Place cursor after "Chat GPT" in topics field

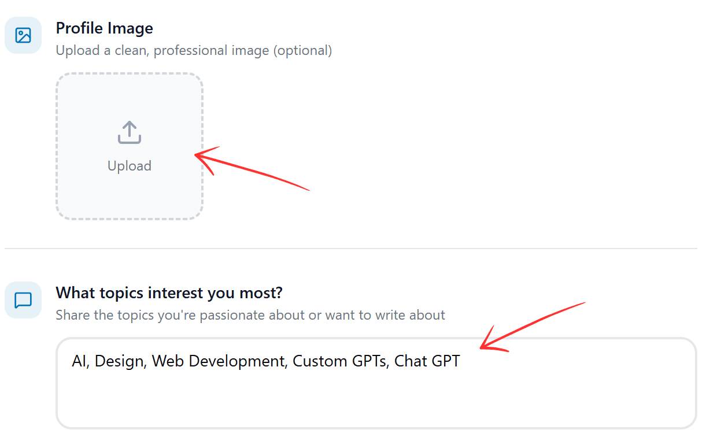point(461,361)
